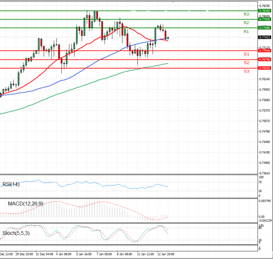
Task: Click the 11 Jan 12:00 time label
Action: pos(146,254)
